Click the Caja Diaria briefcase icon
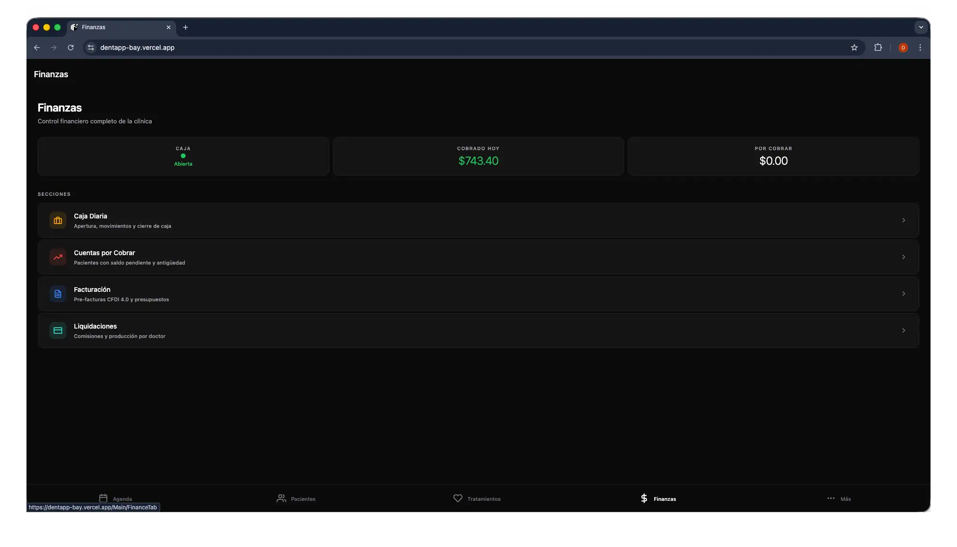Image resolution: width=957 pixels, height=547 pixels. coord(58,220)
